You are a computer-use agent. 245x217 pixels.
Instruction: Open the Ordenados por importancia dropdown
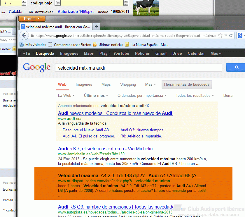(142, 95)
